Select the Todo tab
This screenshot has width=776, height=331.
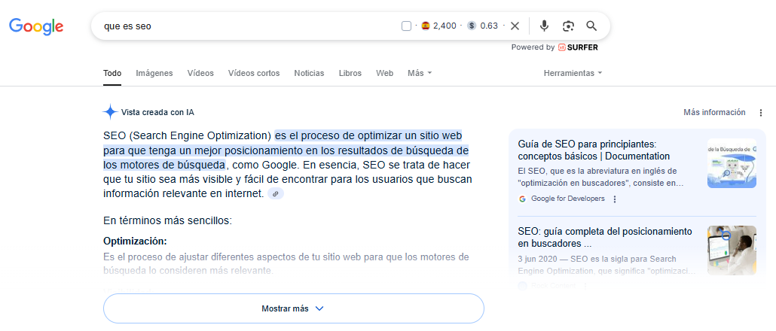coord(112,73)
